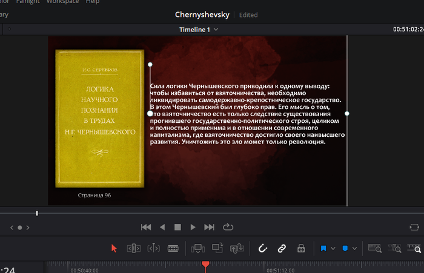Click the 00:51:02 viewer timecode
The height and width of the screenshot is (273, 424).
[x=408, y=29]
